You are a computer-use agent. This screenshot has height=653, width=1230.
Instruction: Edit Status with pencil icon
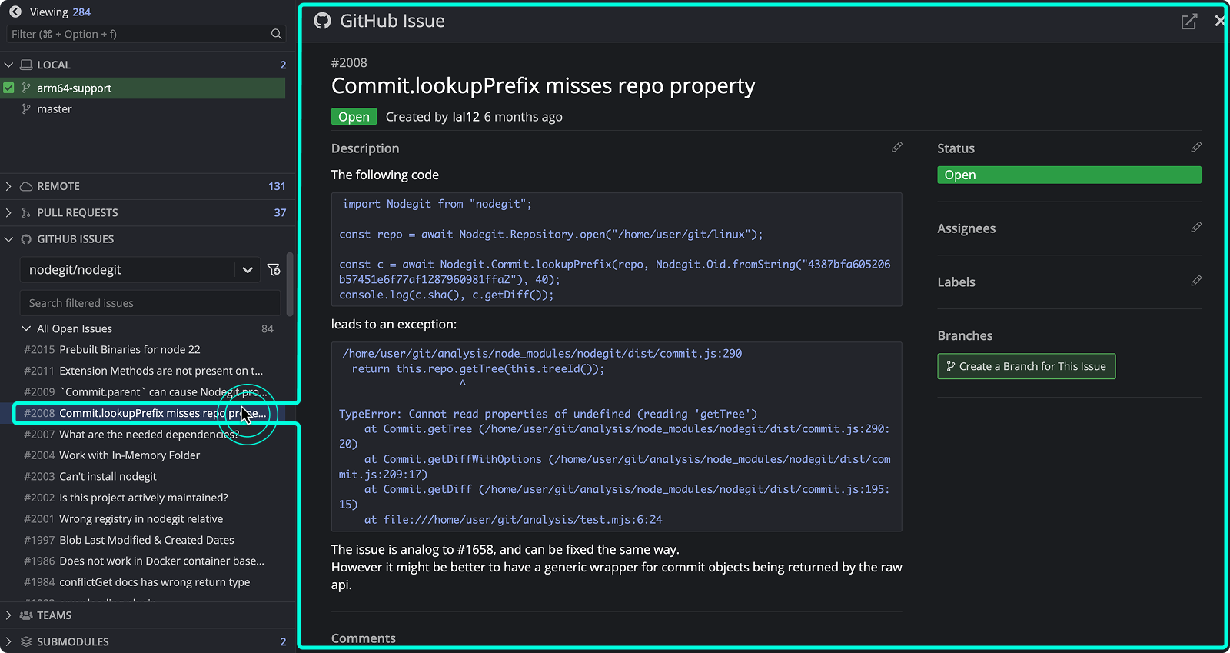[x=1196, y=147]
